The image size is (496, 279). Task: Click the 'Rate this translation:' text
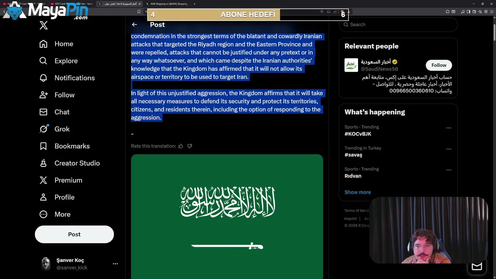(153, 146)
